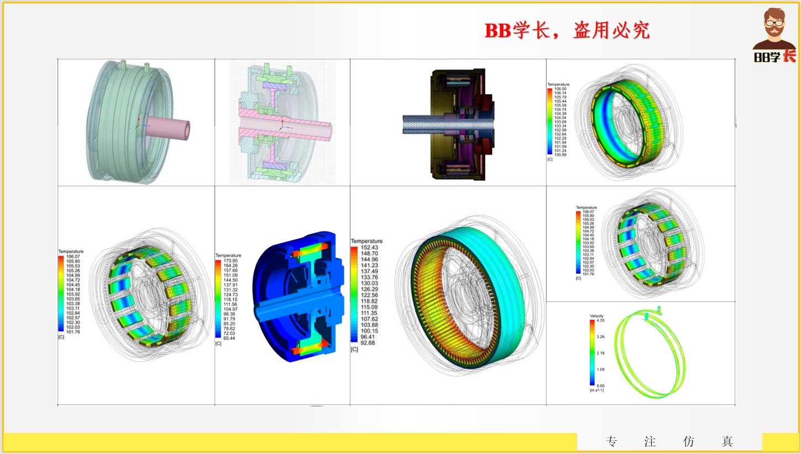Screen dimensions: 801x454
Task: Select the 164.26 legend value
Action: coord(230,265)
